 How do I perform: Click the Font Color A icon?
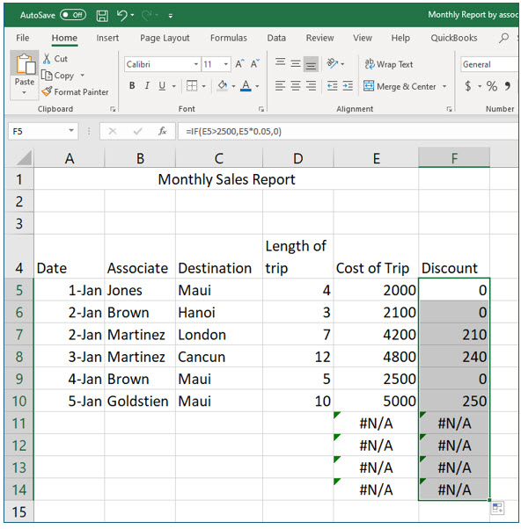point(246,86)
